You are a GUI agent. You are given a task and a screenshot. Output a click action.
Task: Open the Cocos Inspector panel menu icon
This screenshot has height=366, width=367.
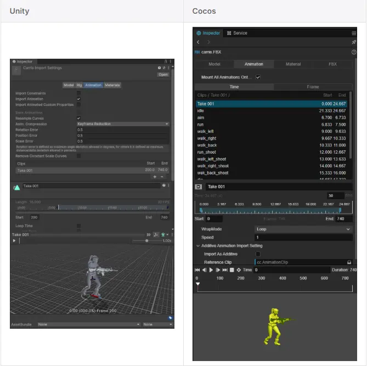pyautogui.click(x=354, y=33)
